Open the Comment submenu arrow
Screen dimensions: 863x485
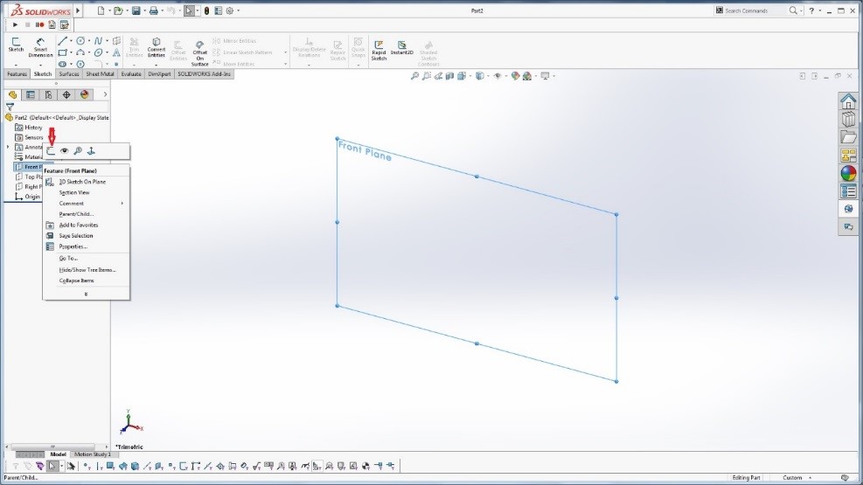coord(122,204)
